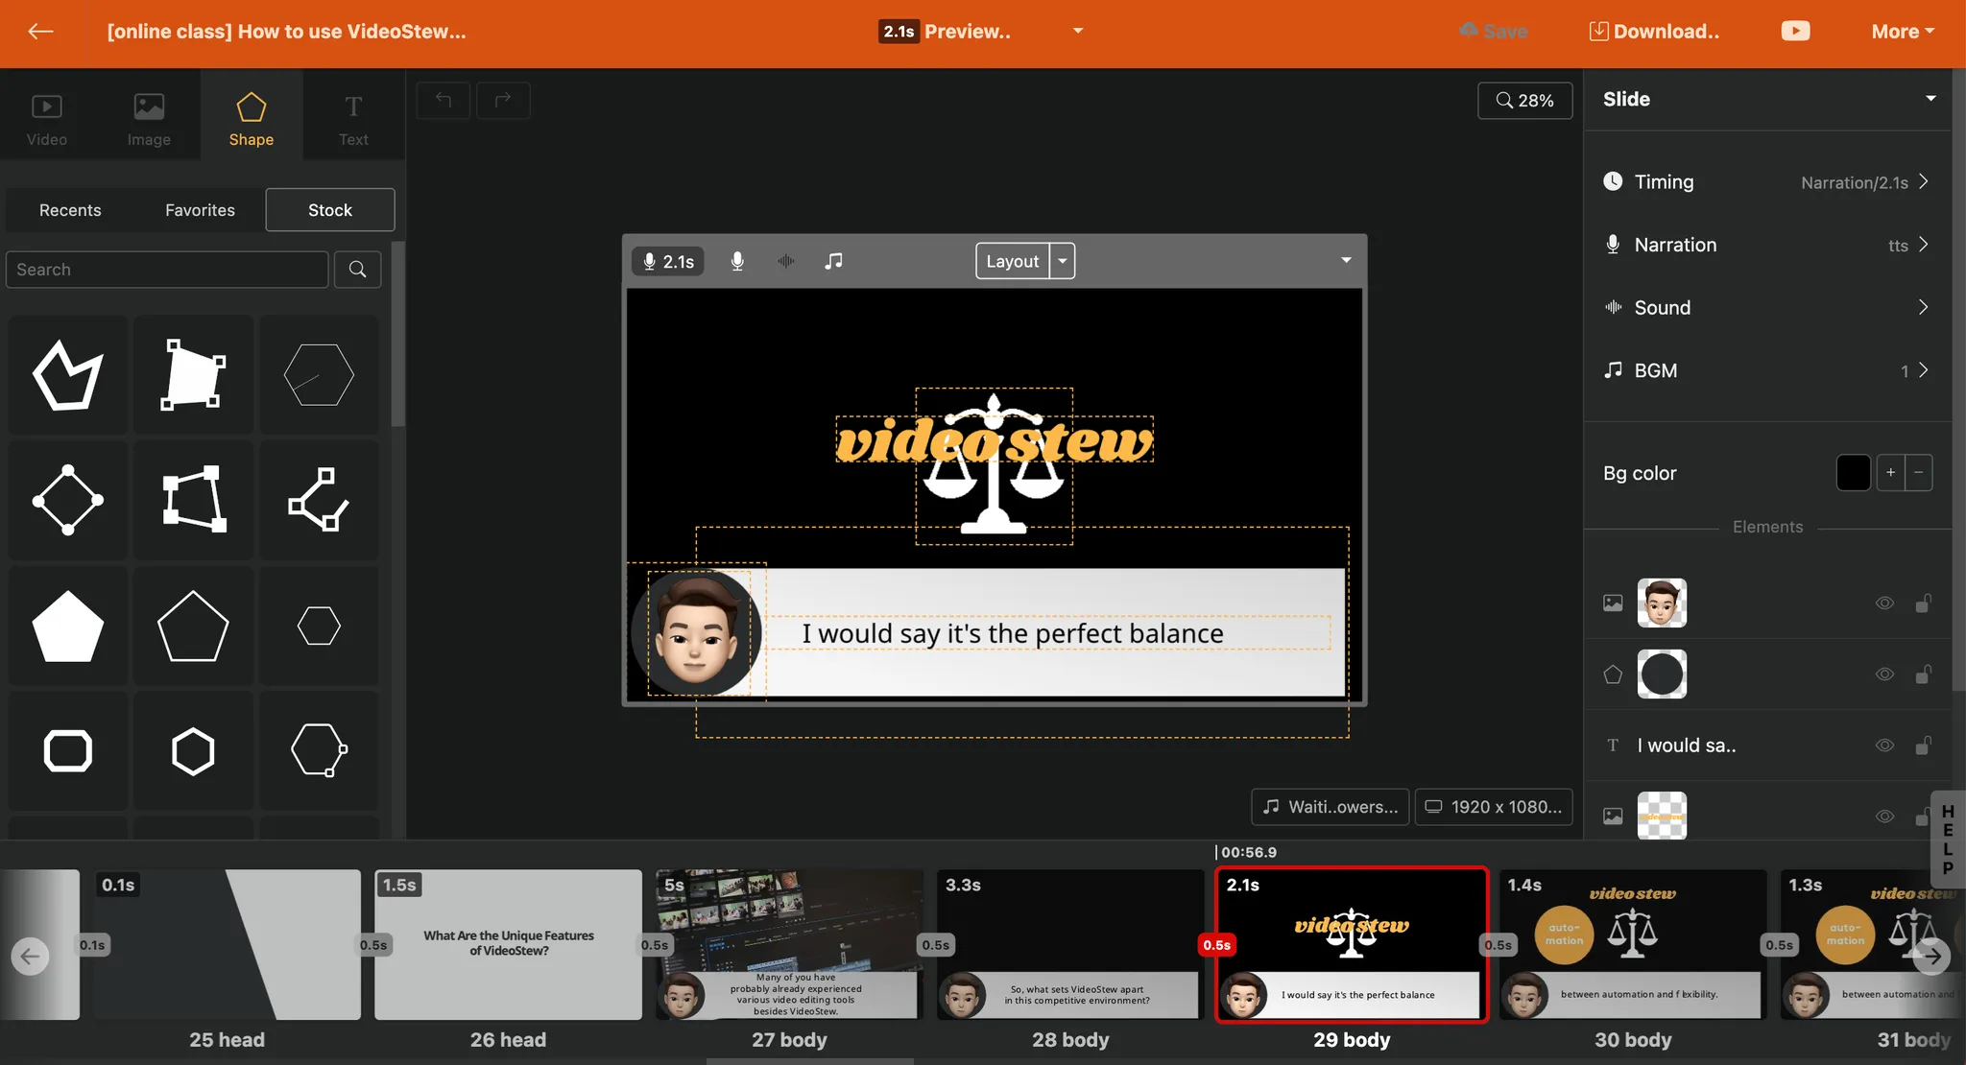This screenshot has height=1065, width=1966.
Task: Remove a background color with minus button
Action: (1918, 473)
